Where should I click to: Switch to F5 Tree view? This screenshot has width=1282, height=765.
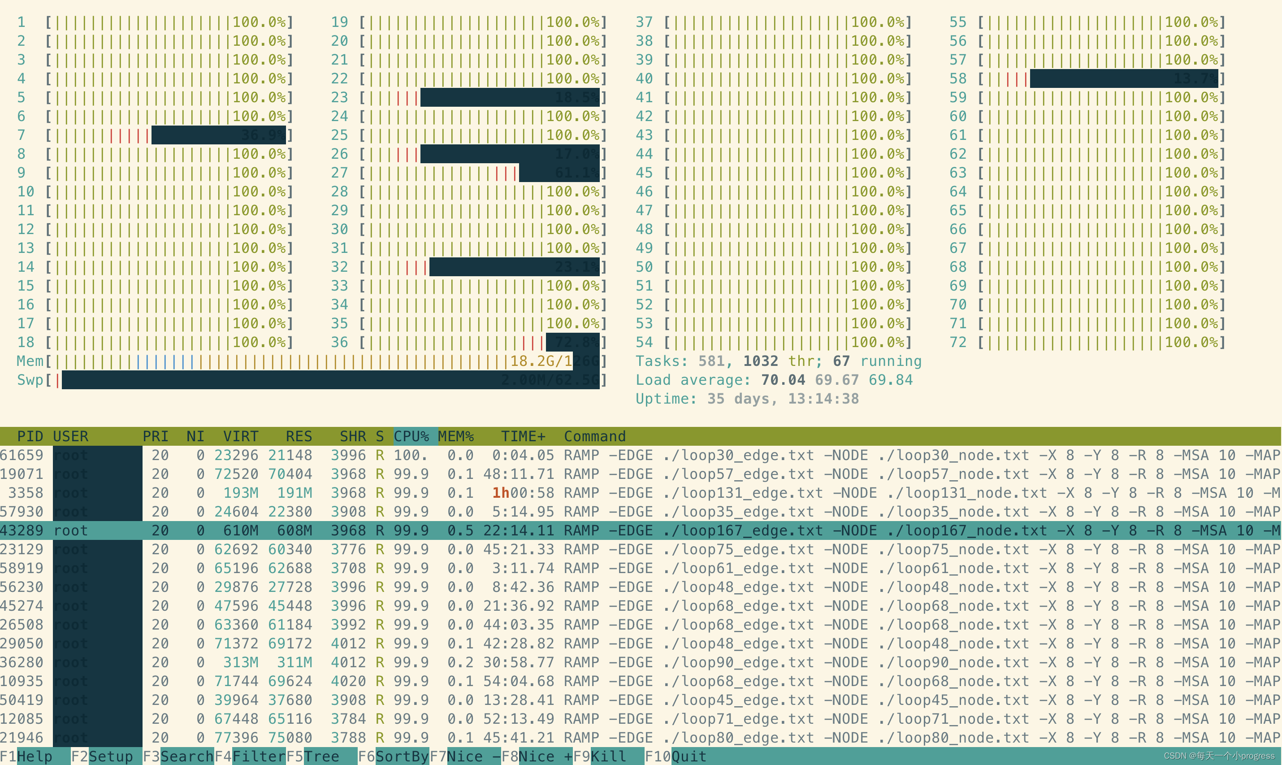point(321,756)
